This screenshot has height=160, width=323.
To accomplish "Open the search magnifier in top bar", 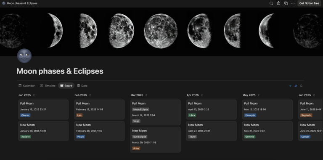I will click(x=271, y=3).
